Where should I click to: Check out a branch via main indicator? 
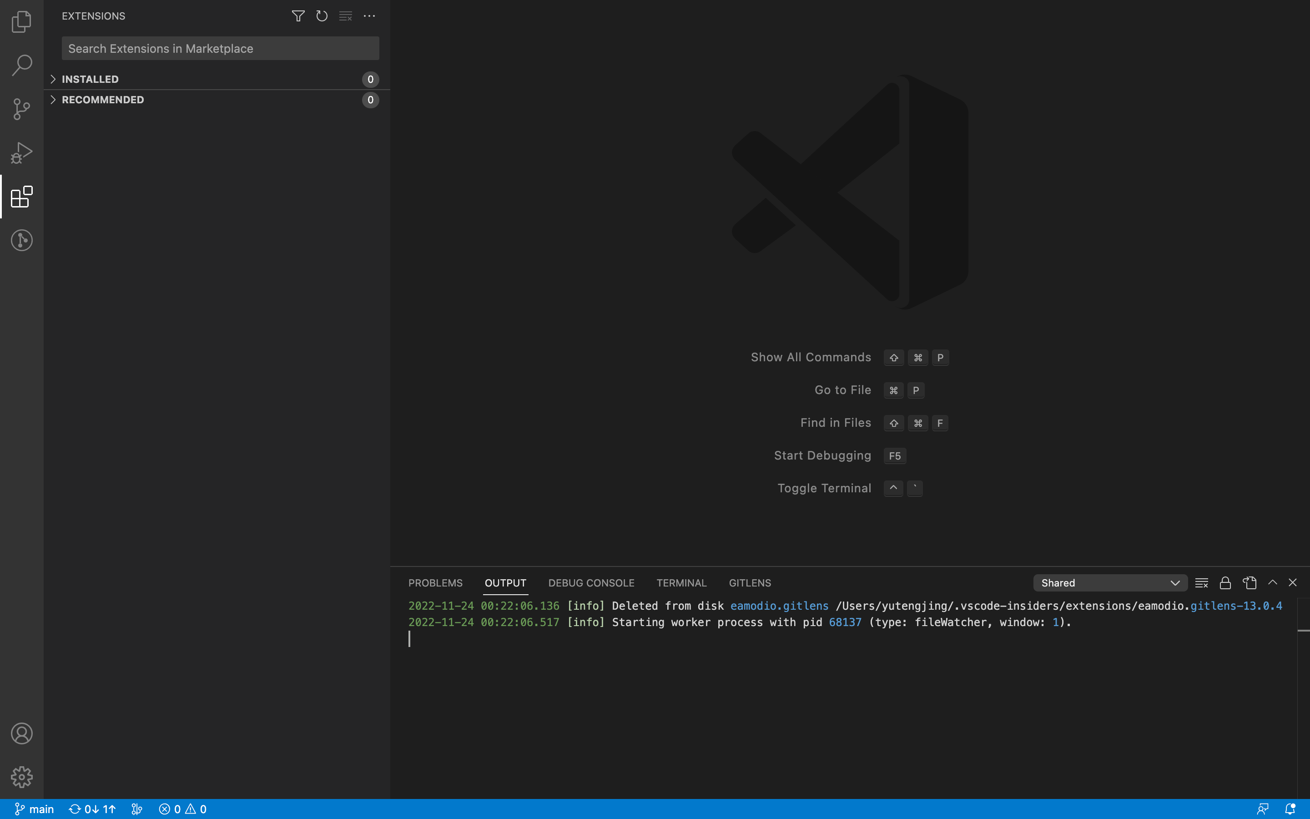(x=35, y=809)
